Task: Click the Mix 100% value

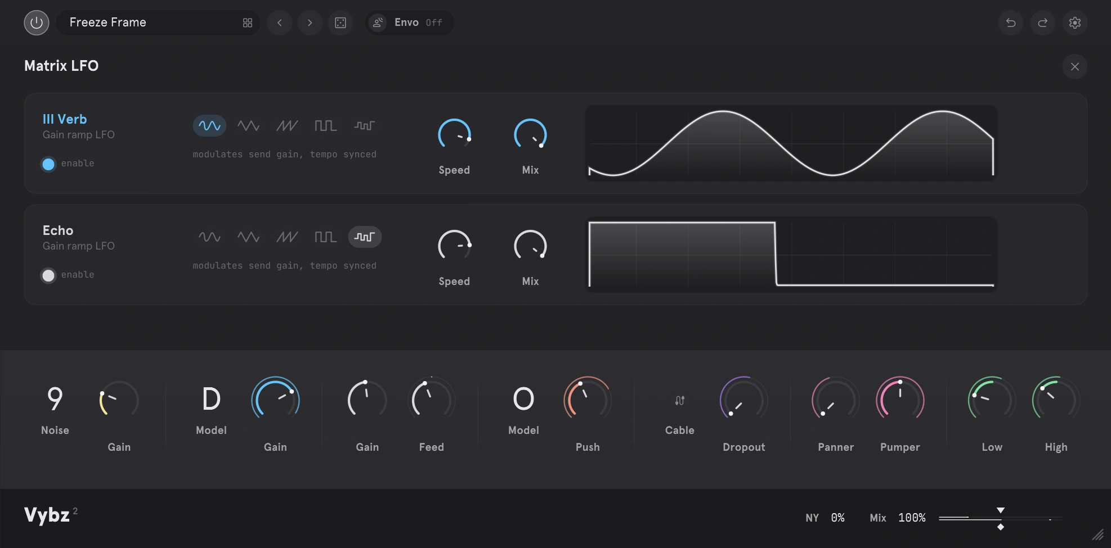Action: (x=912, y=518)
